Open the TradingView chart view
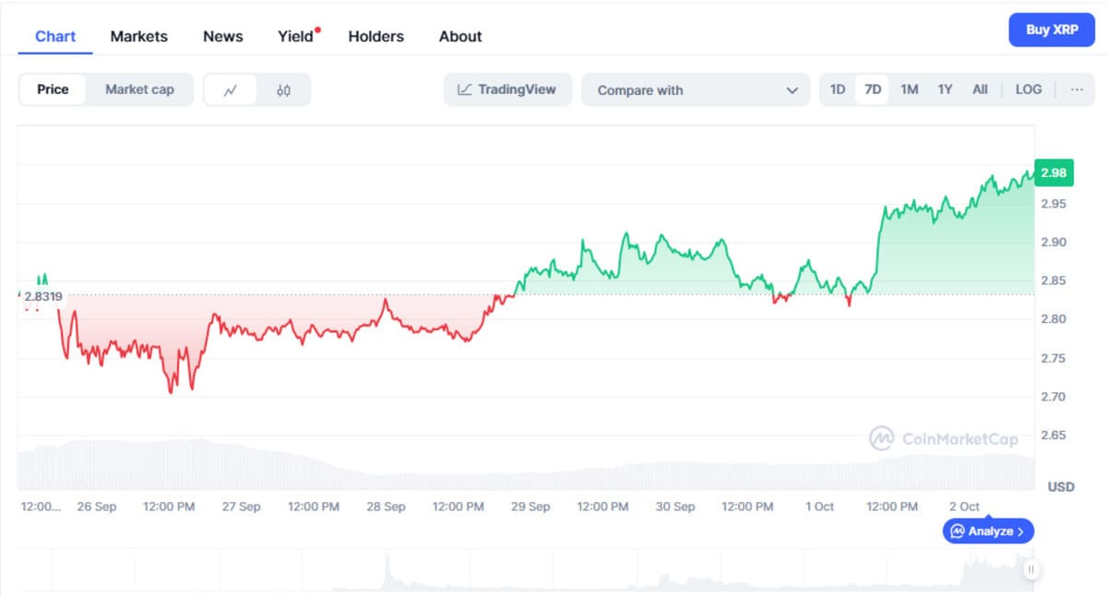The image size is (1107, 596). click(507, 89)
